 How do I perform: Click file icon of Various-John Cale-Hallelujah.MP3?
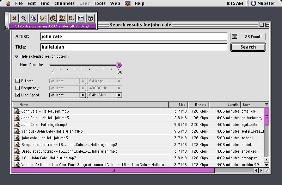tap(17, 131)
